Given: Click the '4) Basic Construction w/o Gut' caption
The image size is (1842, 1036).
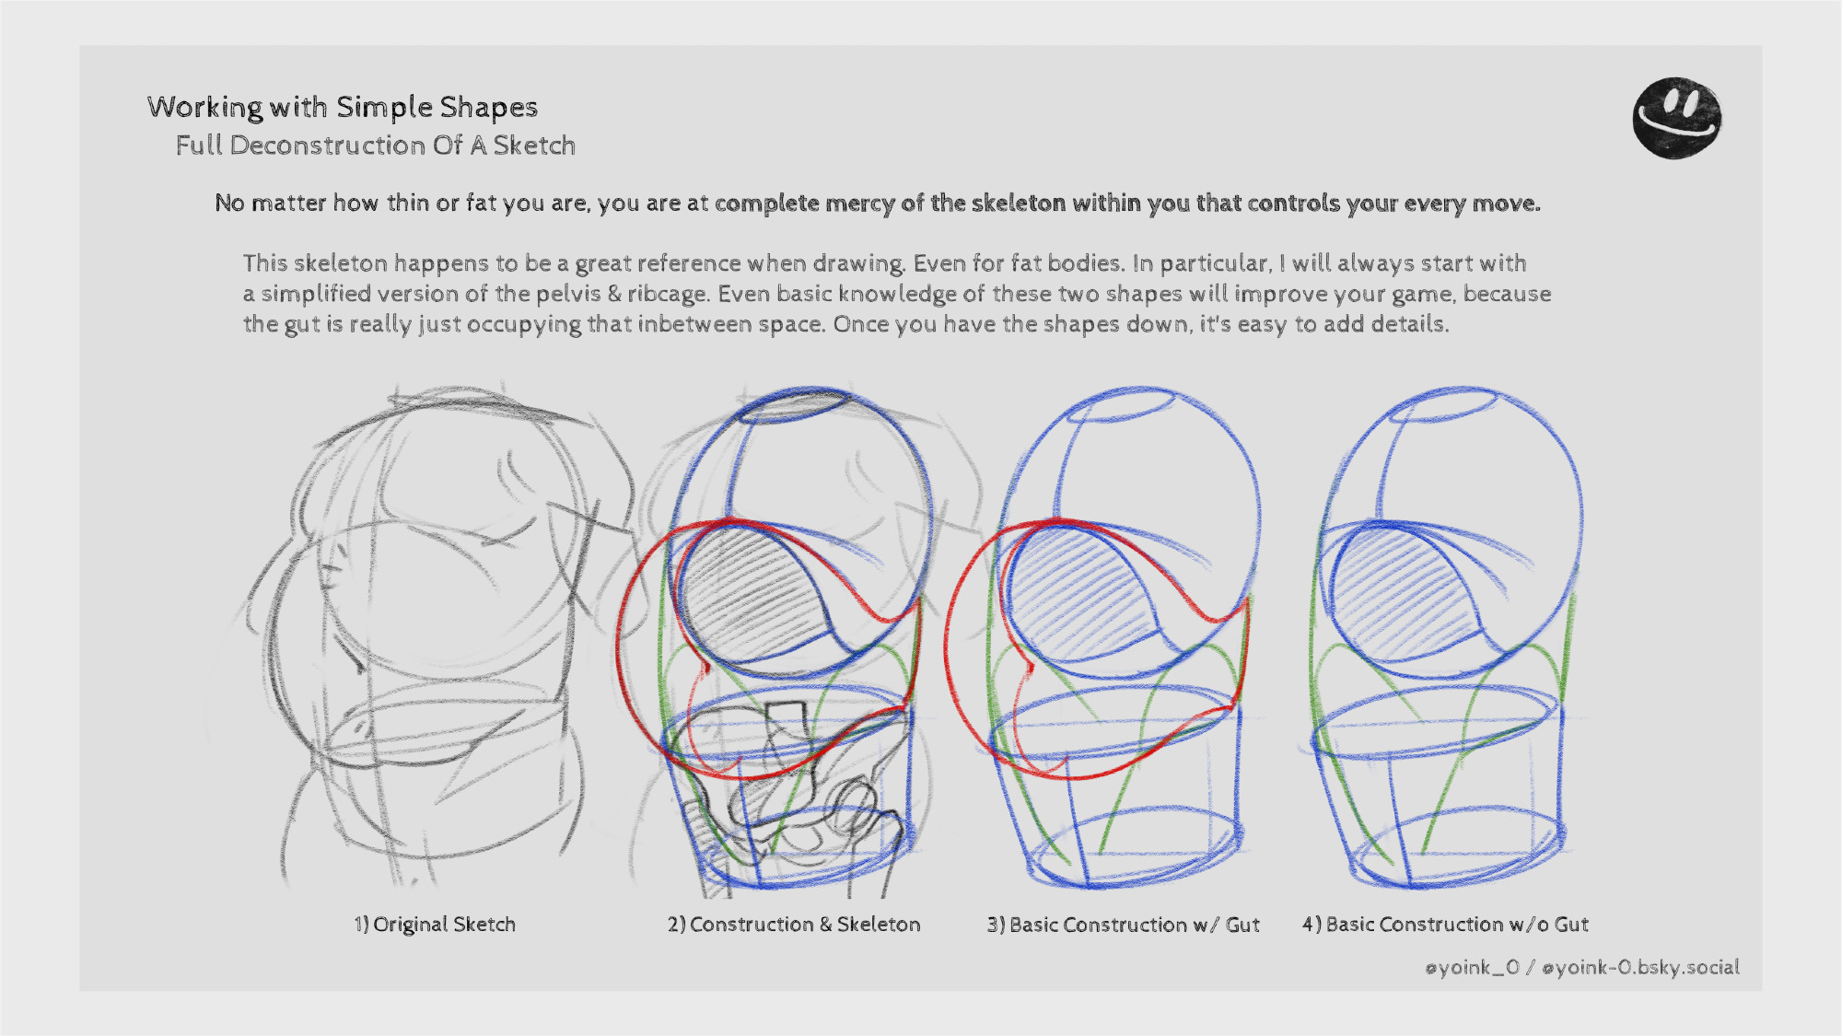Looking at the screenshot, I should pyautogui.click(x=1446, y=925).
